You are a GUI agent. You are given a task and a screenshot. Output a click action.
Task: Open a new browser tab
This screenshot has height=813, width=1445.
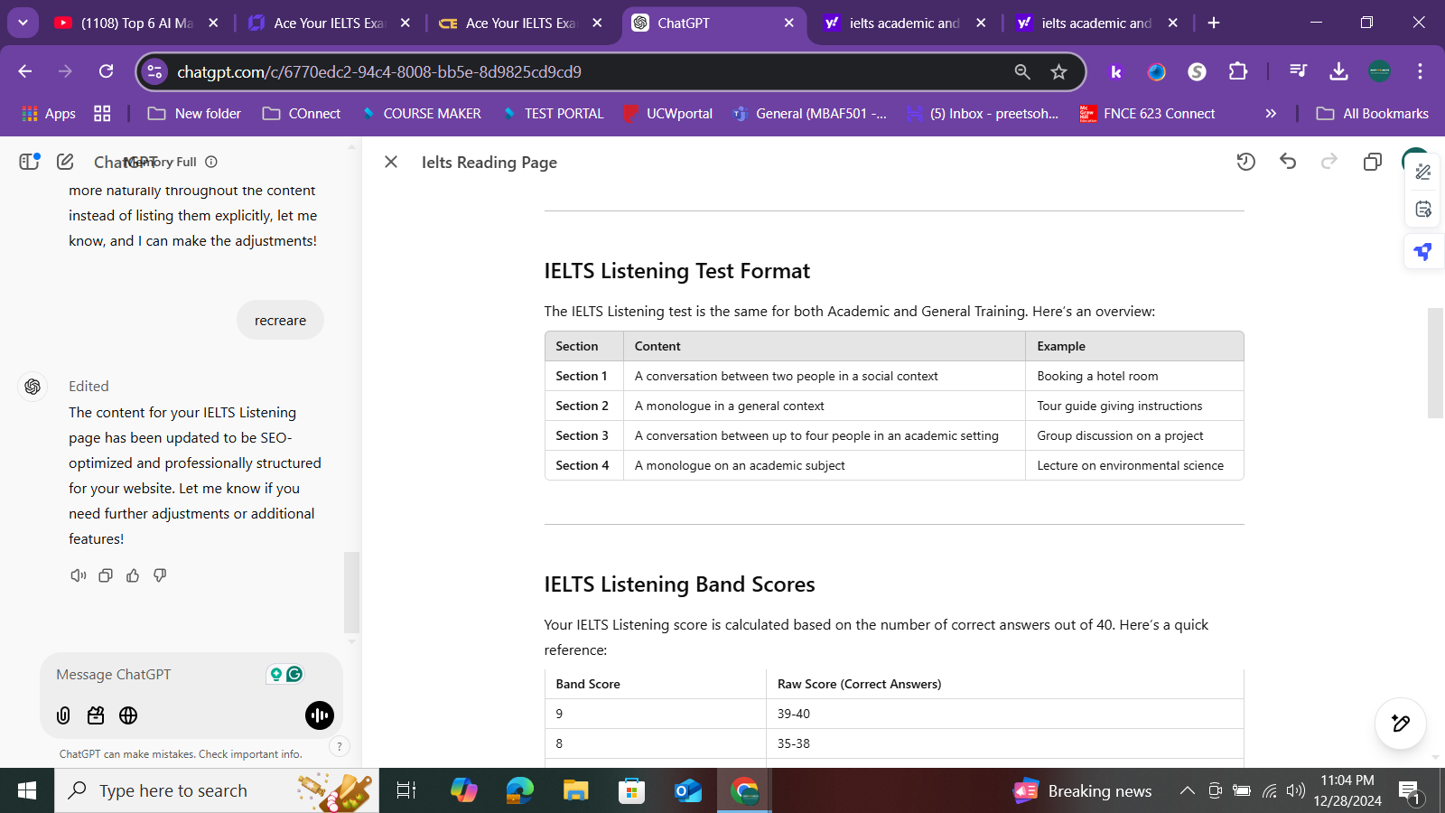click(x=1214, y=23)
